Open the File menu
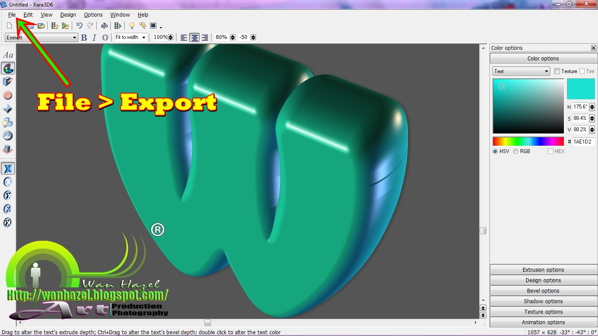The image size is (598, 336). point(12,15)
